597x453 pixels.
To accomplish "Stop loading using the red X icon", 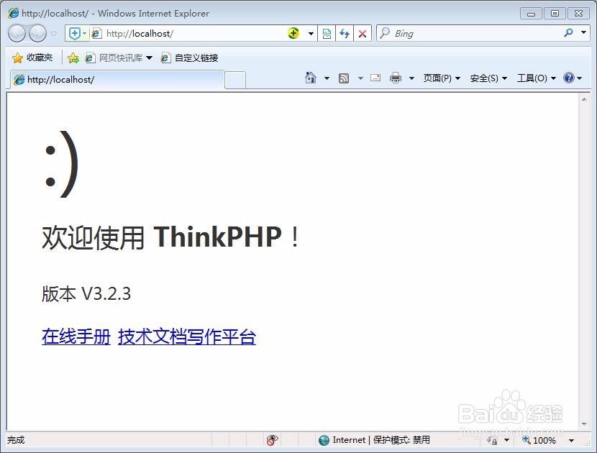I will click(x=362, y=33).
